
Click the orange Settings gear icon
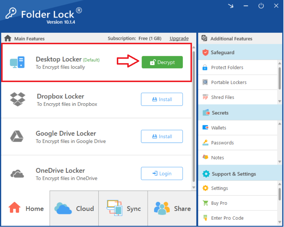pos(205,188)
